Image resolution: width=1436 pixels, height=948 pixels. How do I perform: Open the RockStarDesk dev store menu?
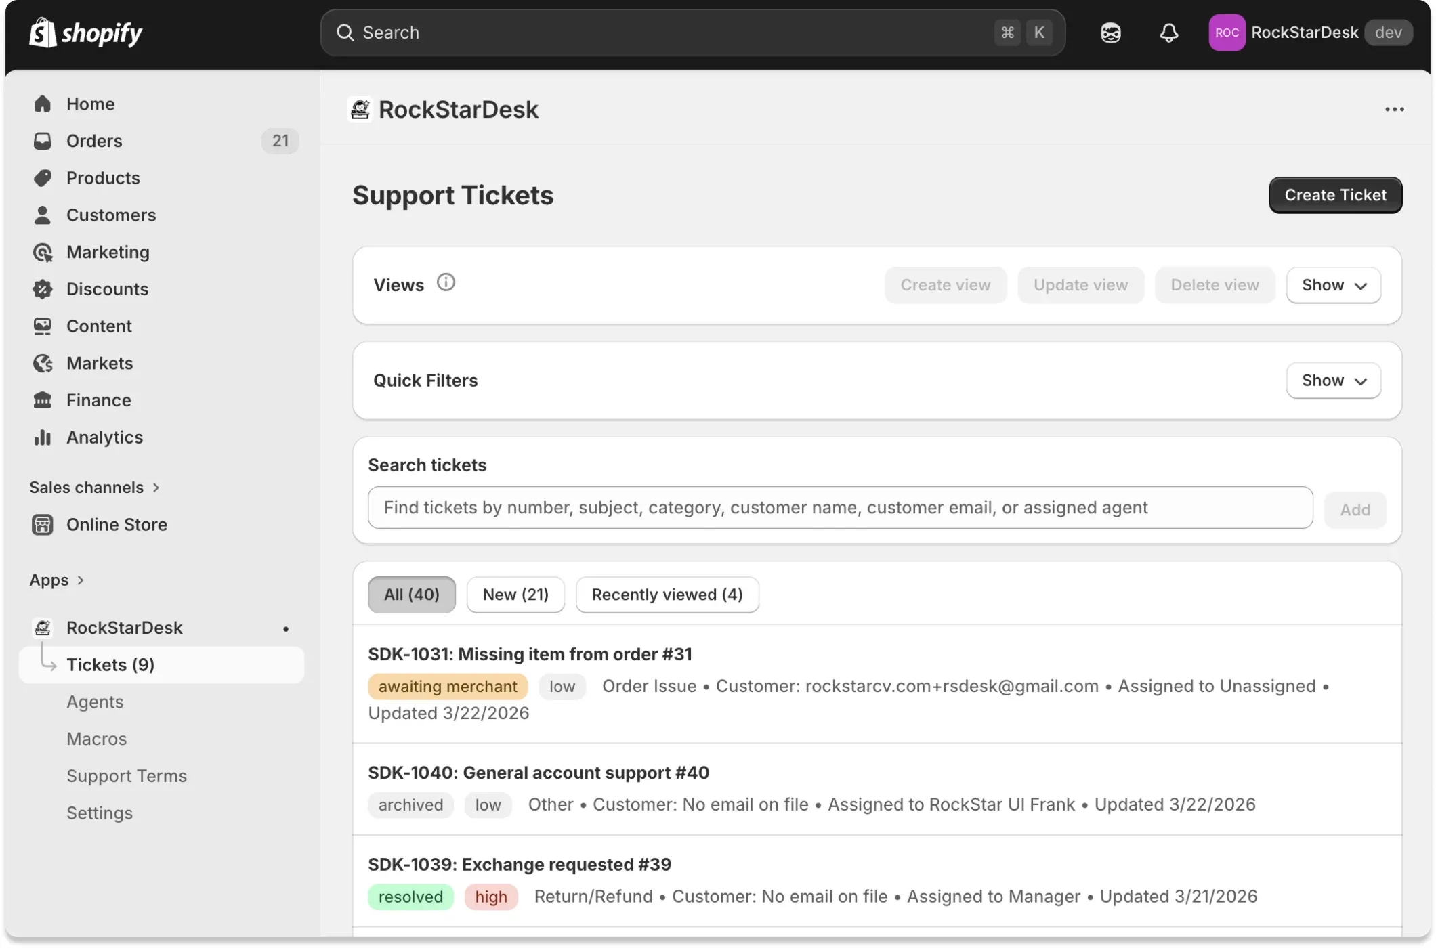(x=1310, y=33)
